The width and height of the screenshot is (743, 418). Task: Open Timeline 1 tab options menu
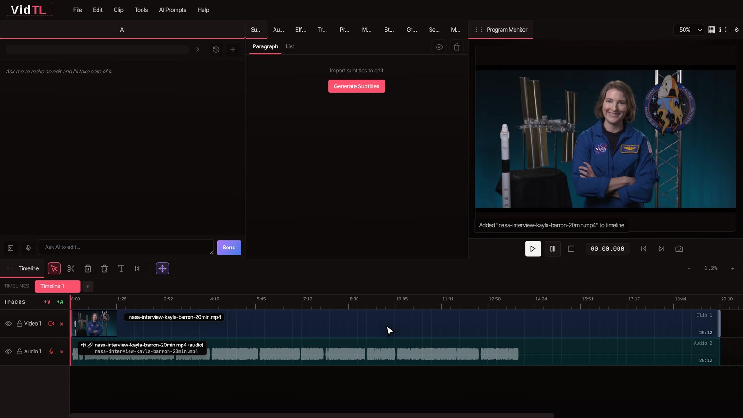click(75, 287)
